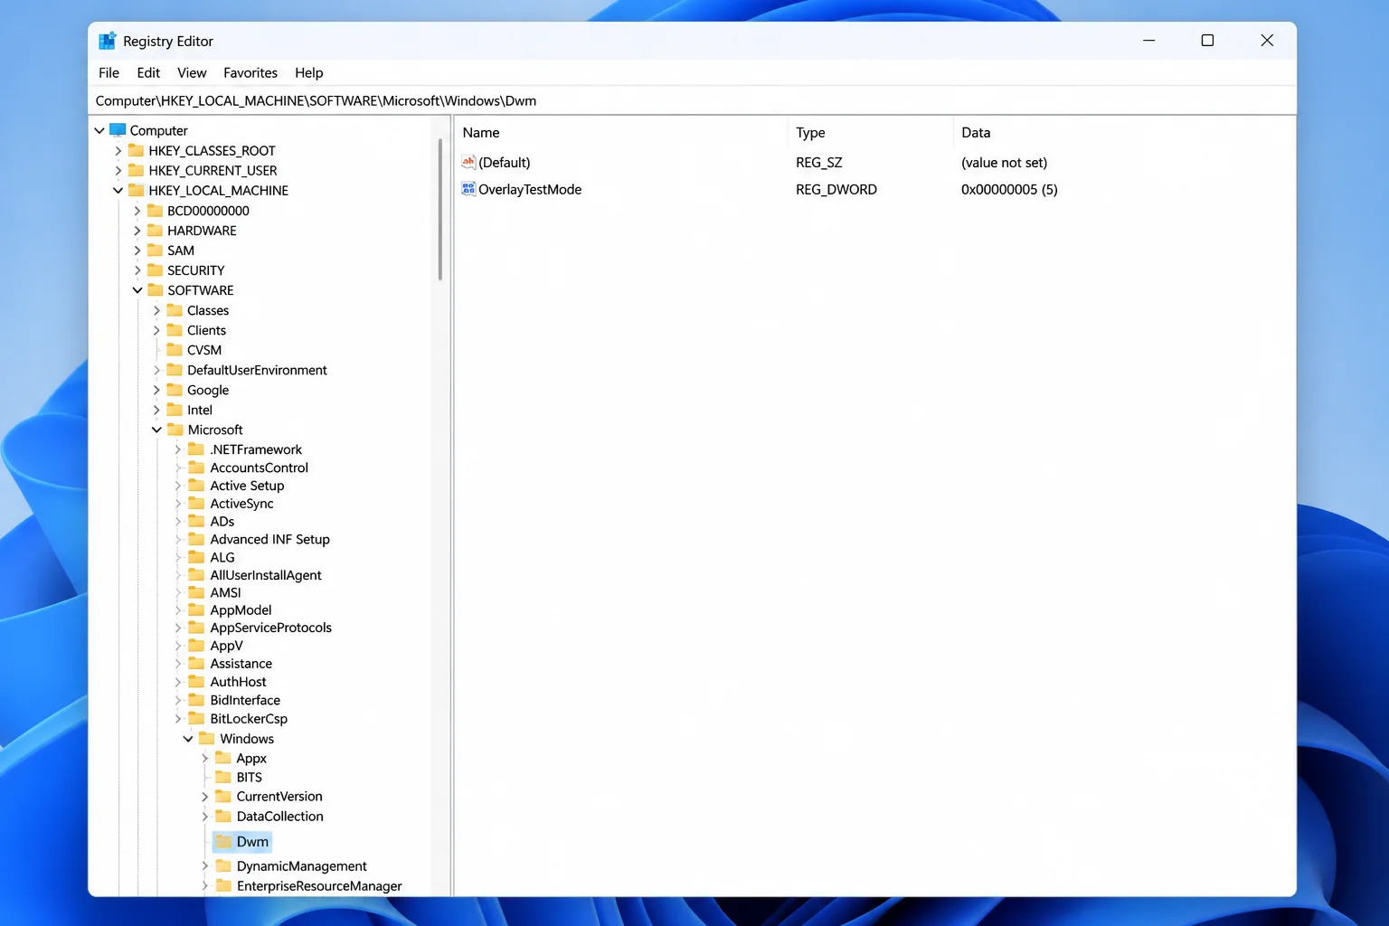Click the SECURITY folder icon
Screen dimensions: 1389x926
click(x=156, y=269)
